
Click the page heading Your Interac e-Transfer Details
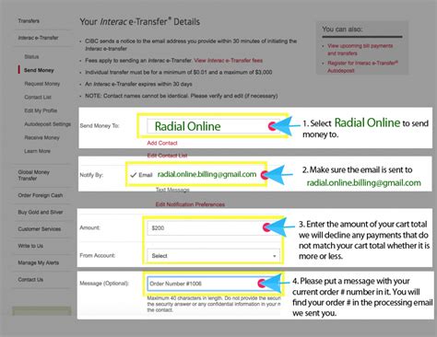point(140,21)
